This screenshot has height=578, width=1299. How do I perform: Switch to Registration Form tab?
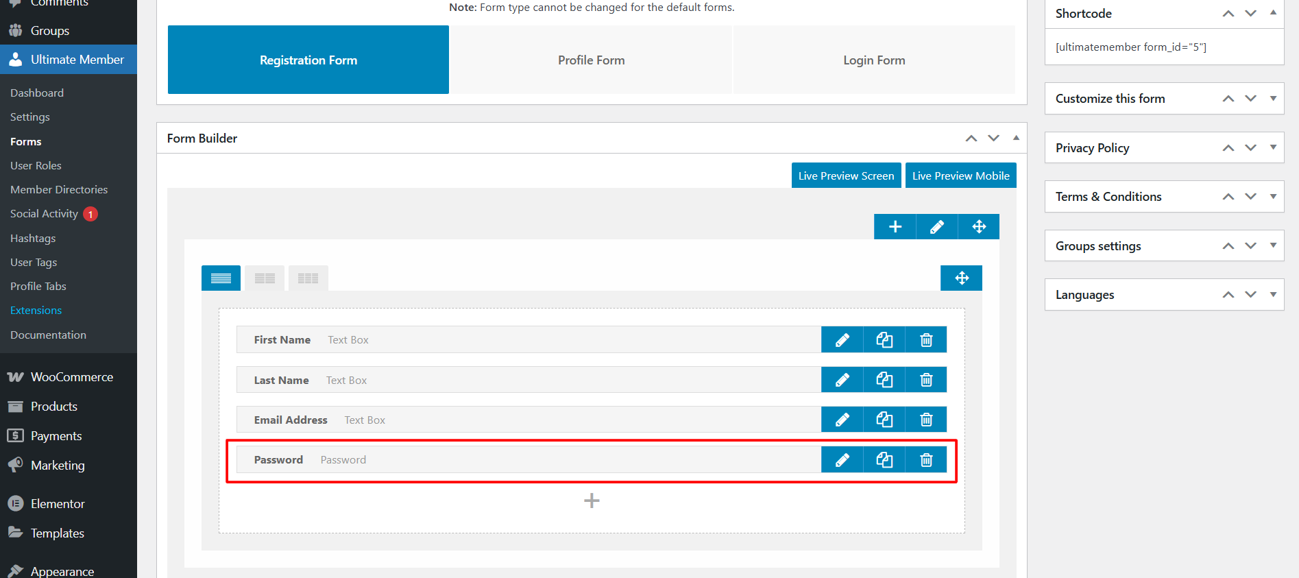click(308, 60)
